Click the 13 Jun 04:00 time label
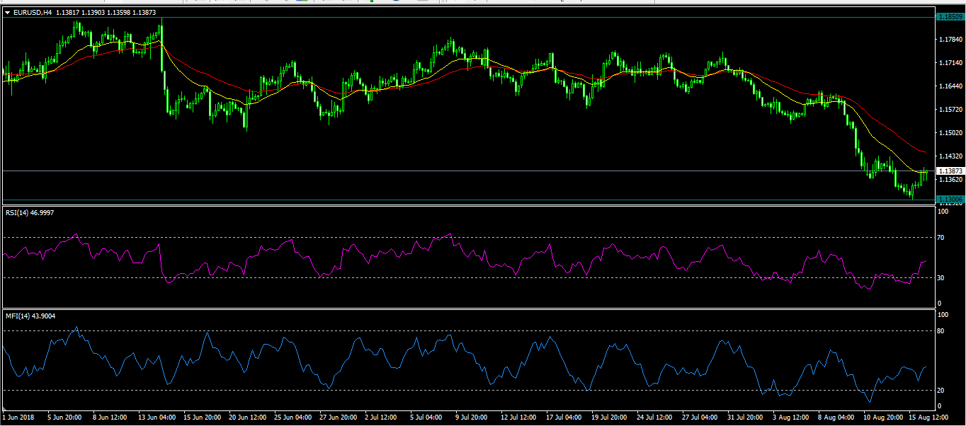The width and height of the screenshot is (966, 426). [x=157, y=418]
